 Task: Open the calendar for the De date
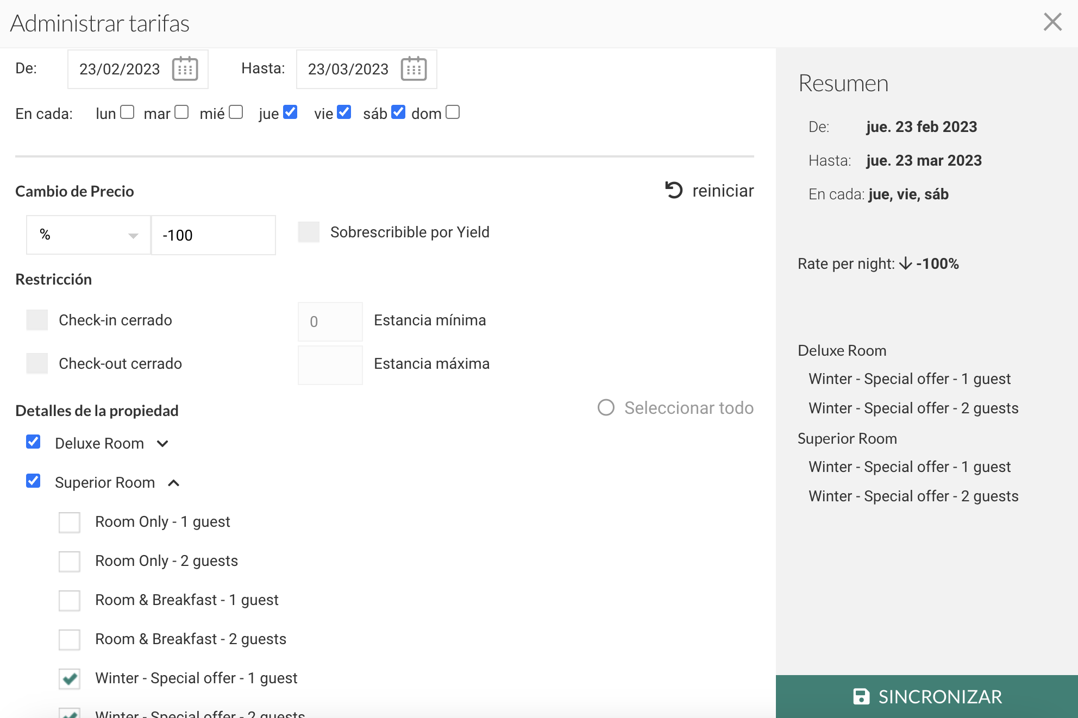185,69
